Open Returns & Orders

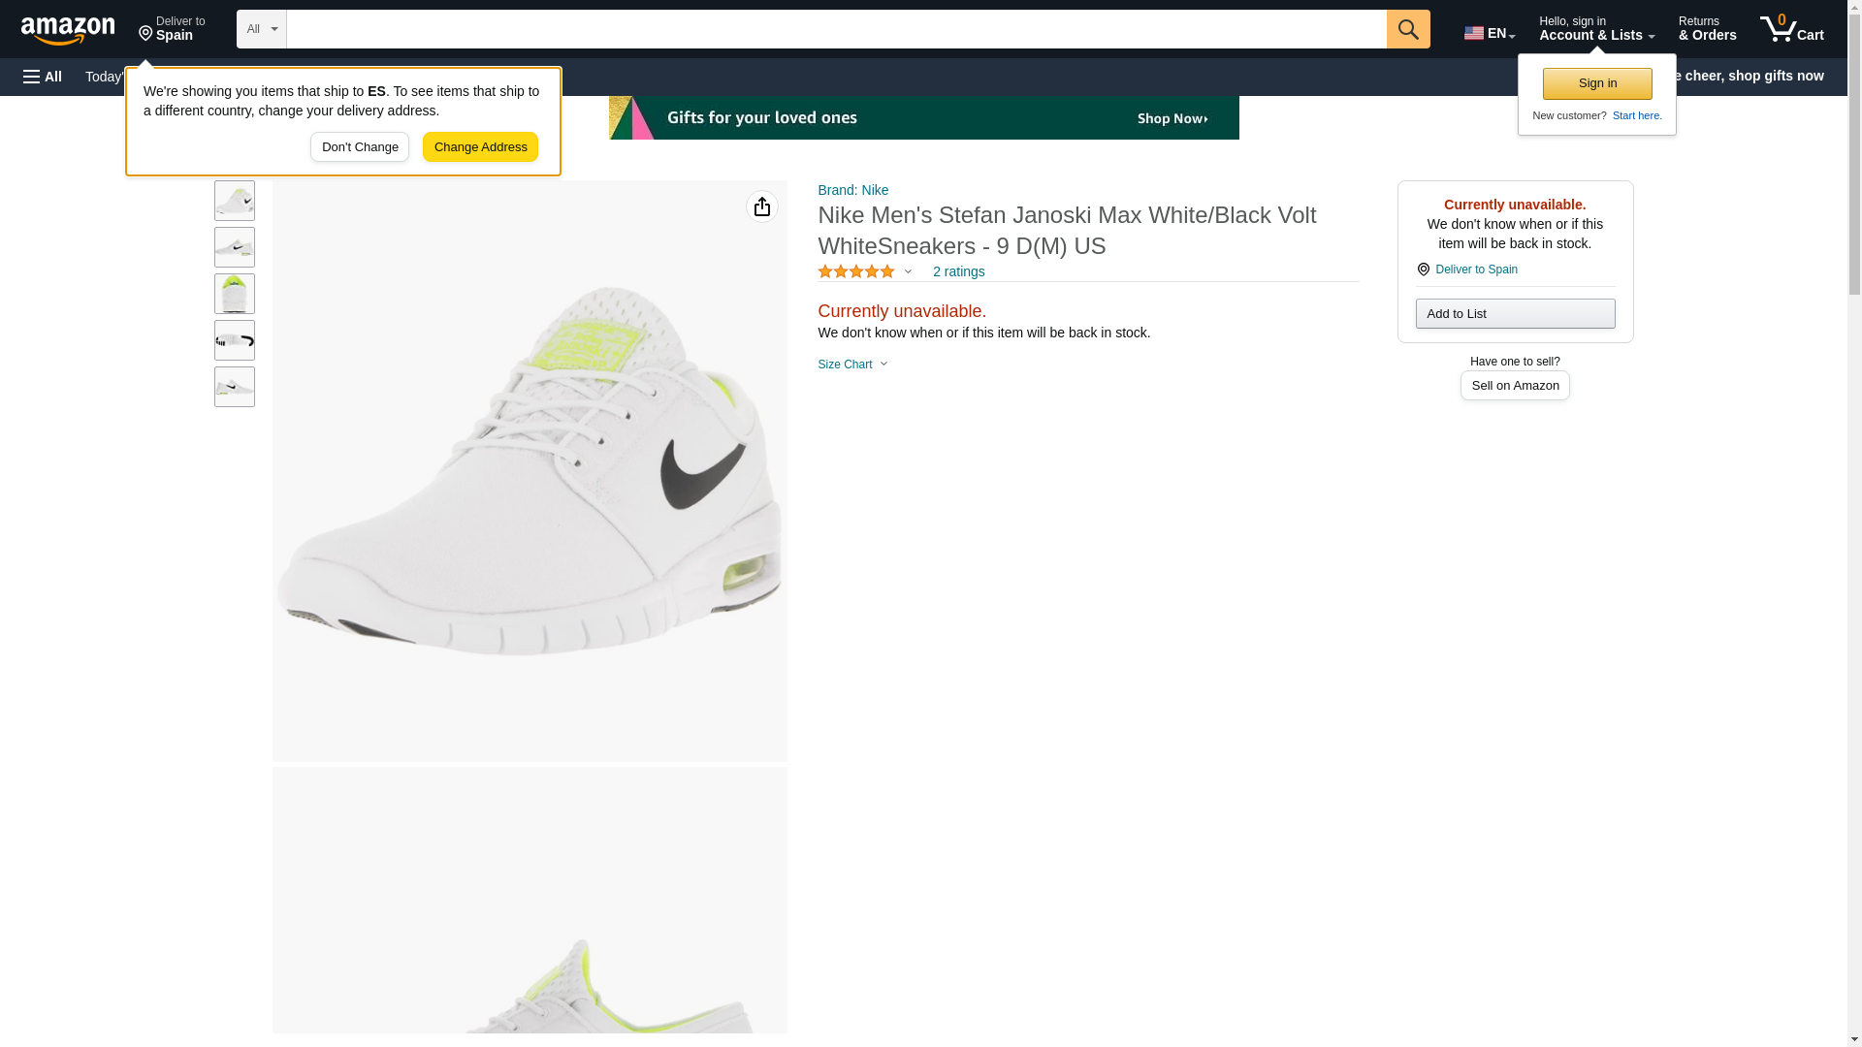pyautogui.click(x=1707, y=29)
